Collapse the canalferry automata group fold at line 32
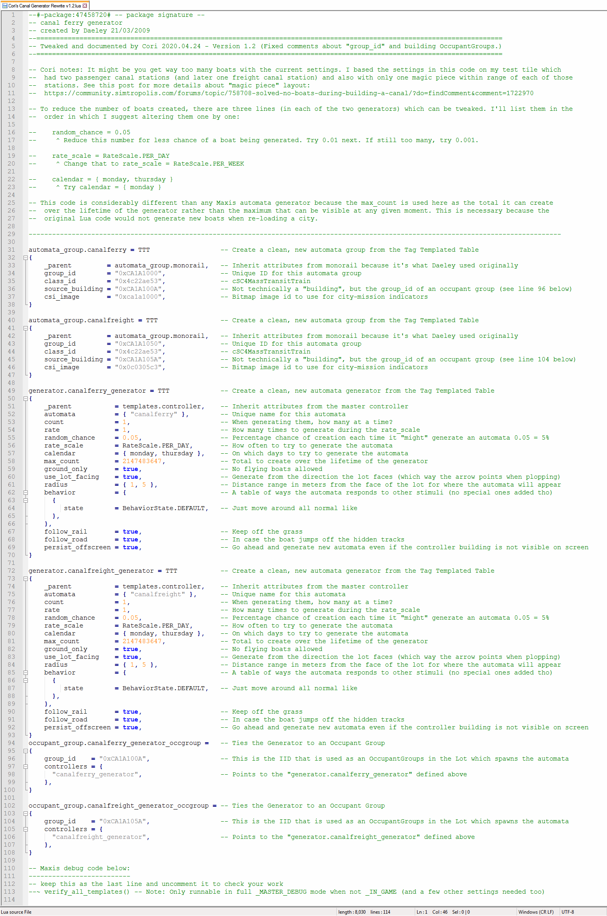 pos(25,258)
